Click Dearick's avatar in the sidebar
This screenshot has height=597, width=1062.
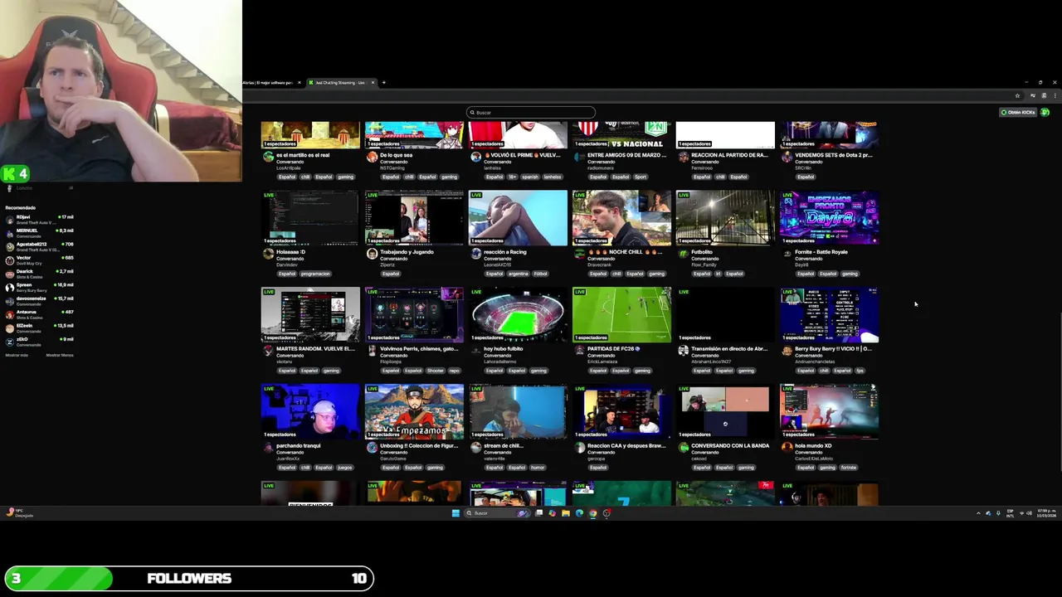[x=10, y=274]
